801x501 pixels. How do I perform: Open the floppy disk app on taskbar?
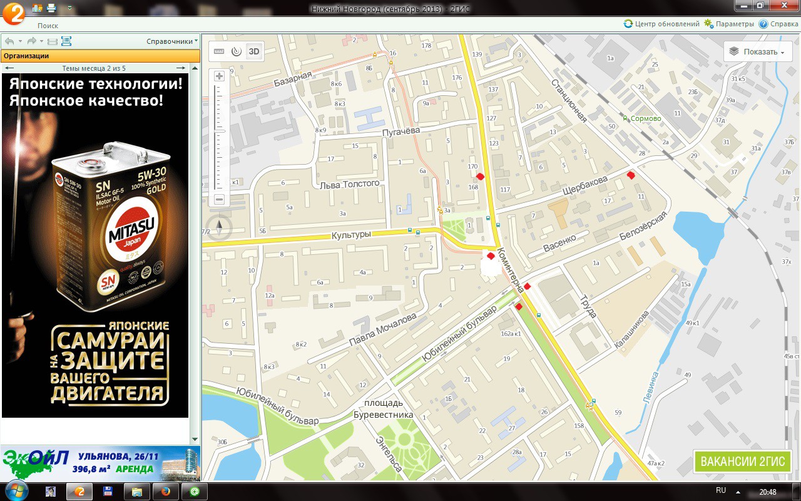pos(108,492)
